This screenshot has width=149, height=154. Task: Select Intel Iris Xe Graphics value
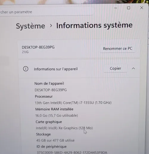tap(64, 128)
